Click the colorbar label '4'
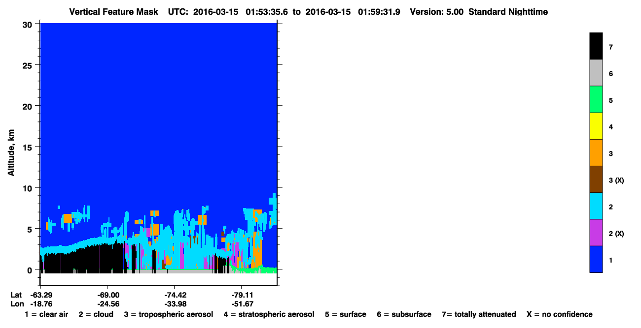The image size is (641, 328). pos(611,127)
